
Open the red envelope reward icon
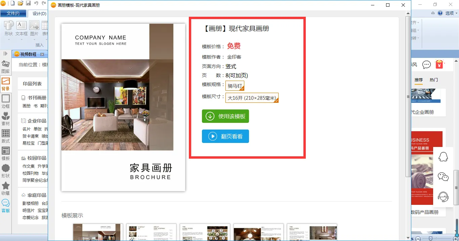439,64
